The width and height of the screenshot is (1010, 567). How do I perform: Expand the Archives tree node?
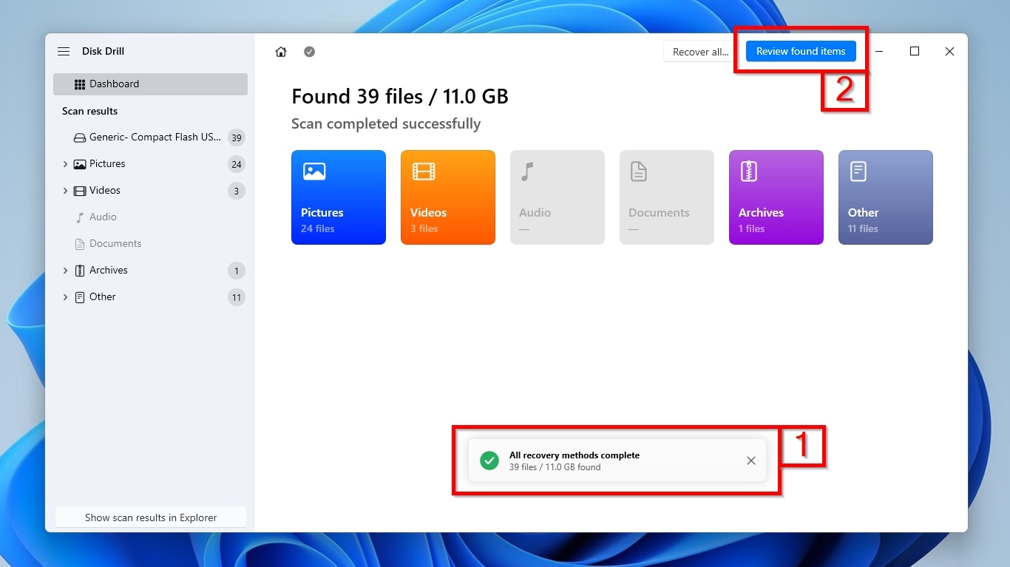[65, 271]
